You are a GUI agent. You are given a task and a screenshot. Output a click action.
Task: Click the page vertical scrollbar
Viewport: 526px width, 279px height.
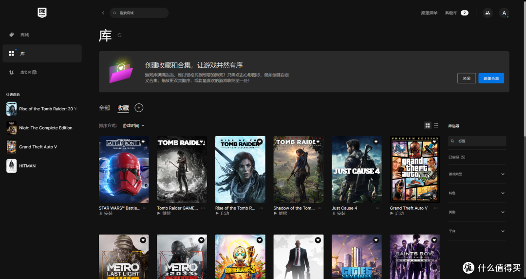525,68
